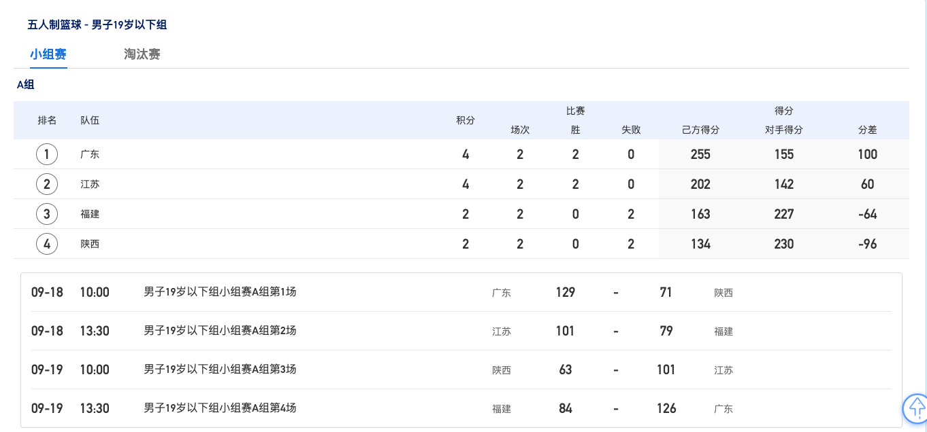The image size is (927, 432).
Task: Click score 129 in 广东 vs 陕西 match
Action: pyautogui.click(x=565, y=293)
